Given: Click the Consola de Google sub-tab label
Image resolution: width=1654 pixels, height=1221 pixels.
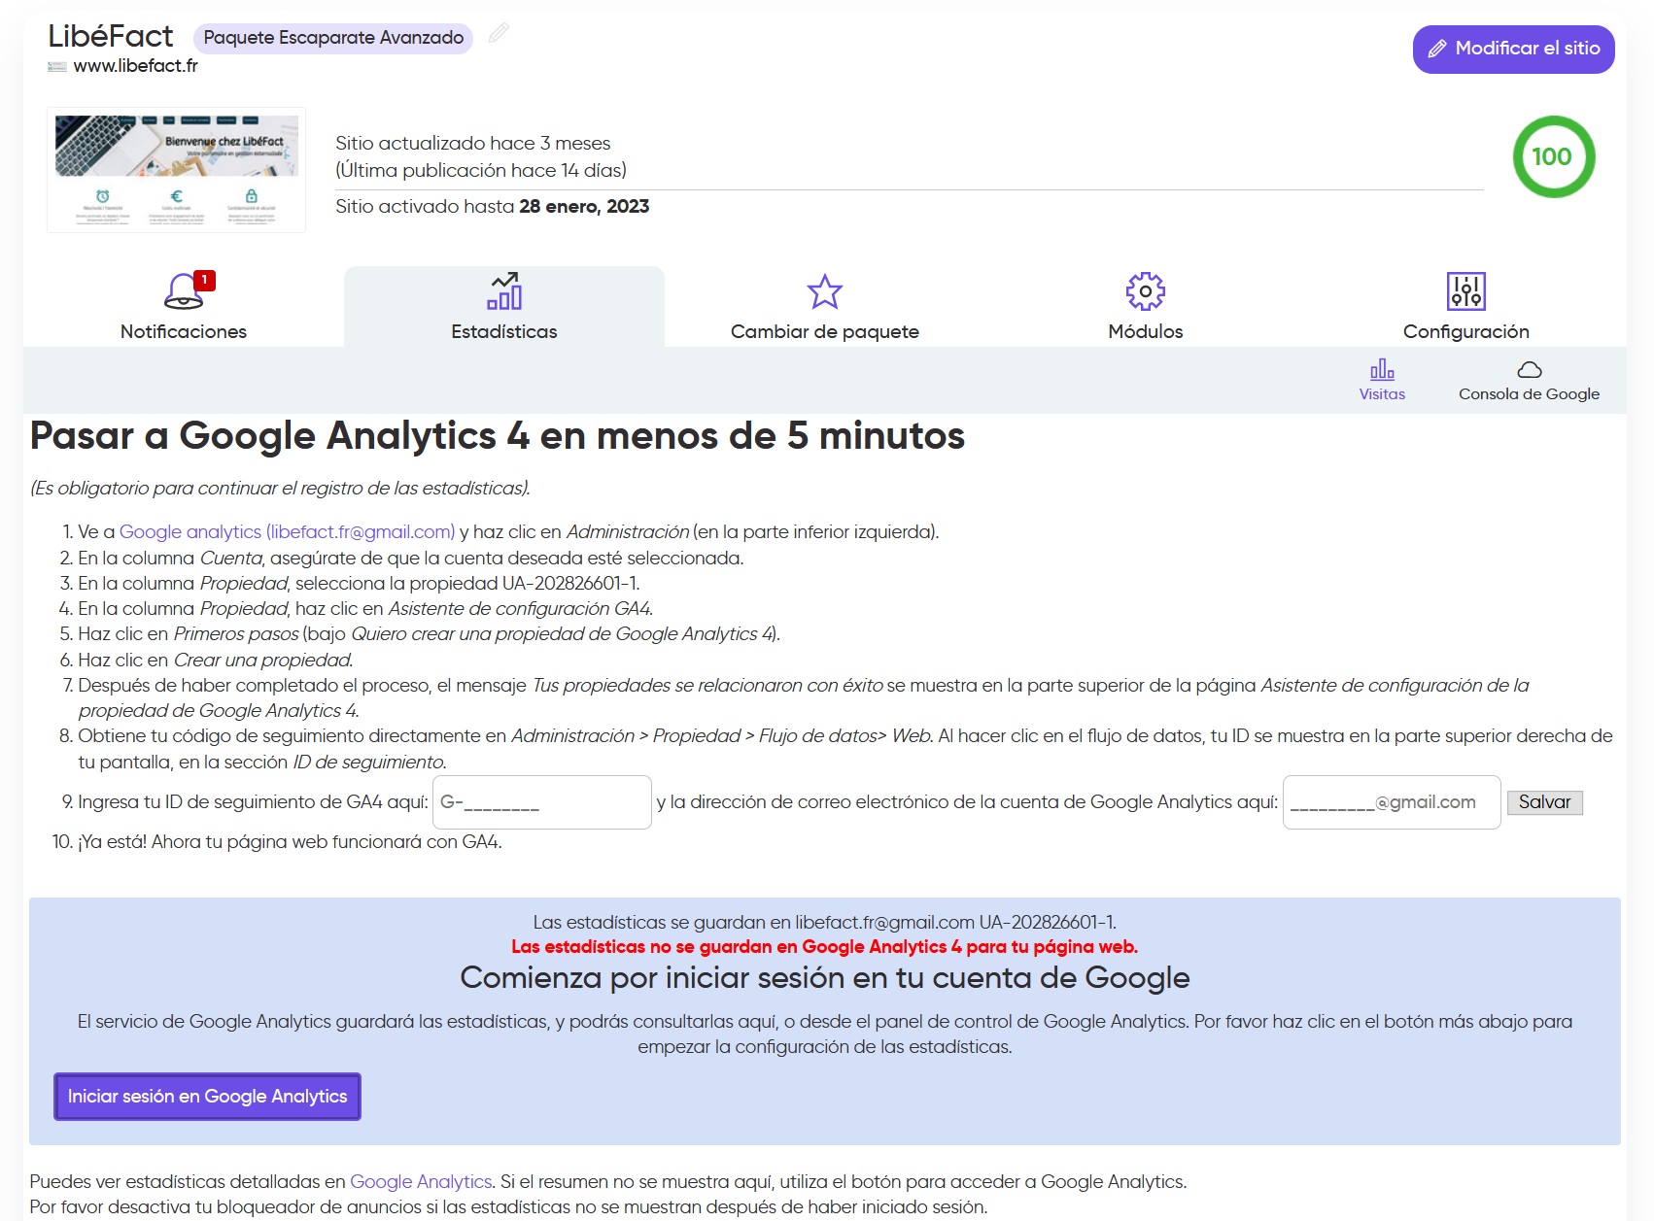Looking at the screenshot, I should pos(1530,393).
